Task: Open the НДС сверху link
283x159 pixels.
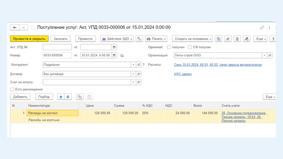Action: pos(183,74)
